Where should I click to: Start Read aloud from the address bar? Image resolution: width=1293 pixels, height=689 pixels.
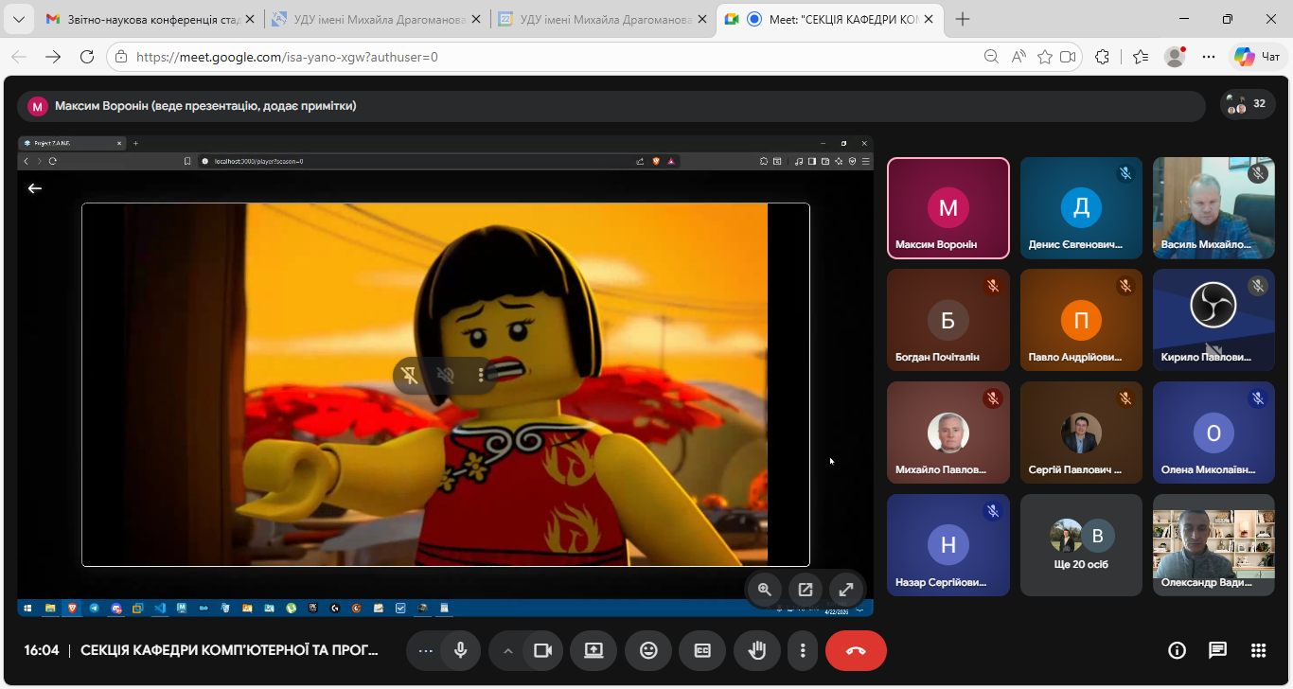point(1018,57)
